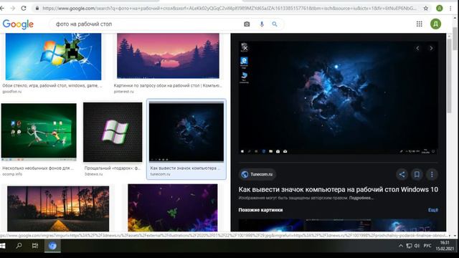Viewport: 459px width, 258px height.
Task: Open the Windows Start menu
Action: pos(2,246)
